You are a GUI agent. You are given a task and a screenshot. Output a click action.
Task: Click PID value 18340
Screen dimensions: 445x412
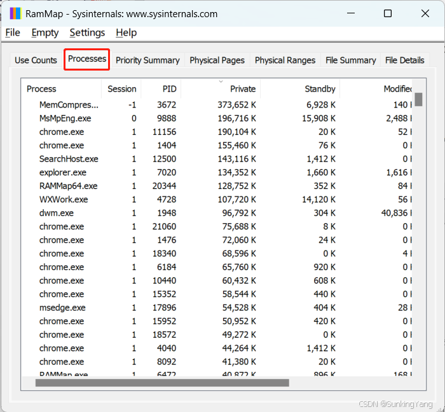(x=164, y=254)
